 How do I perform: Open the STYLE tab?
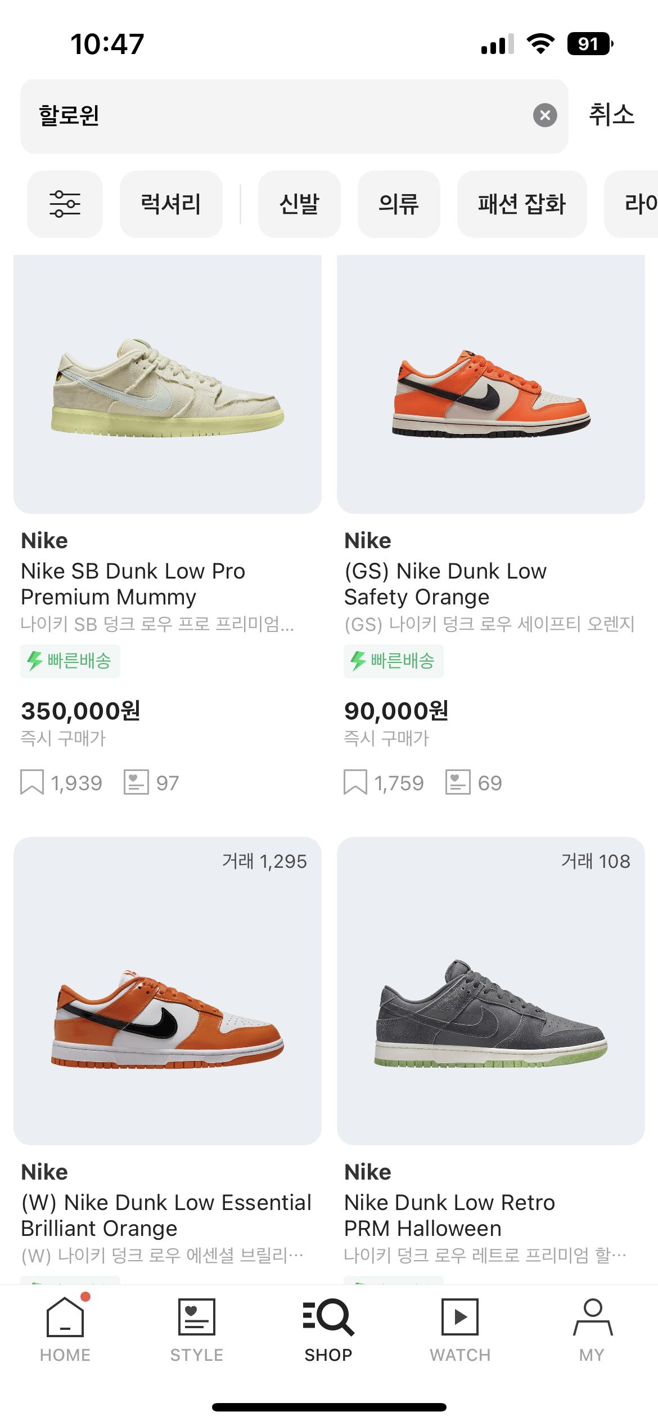pyautogui.click(x=196, y=1329)
